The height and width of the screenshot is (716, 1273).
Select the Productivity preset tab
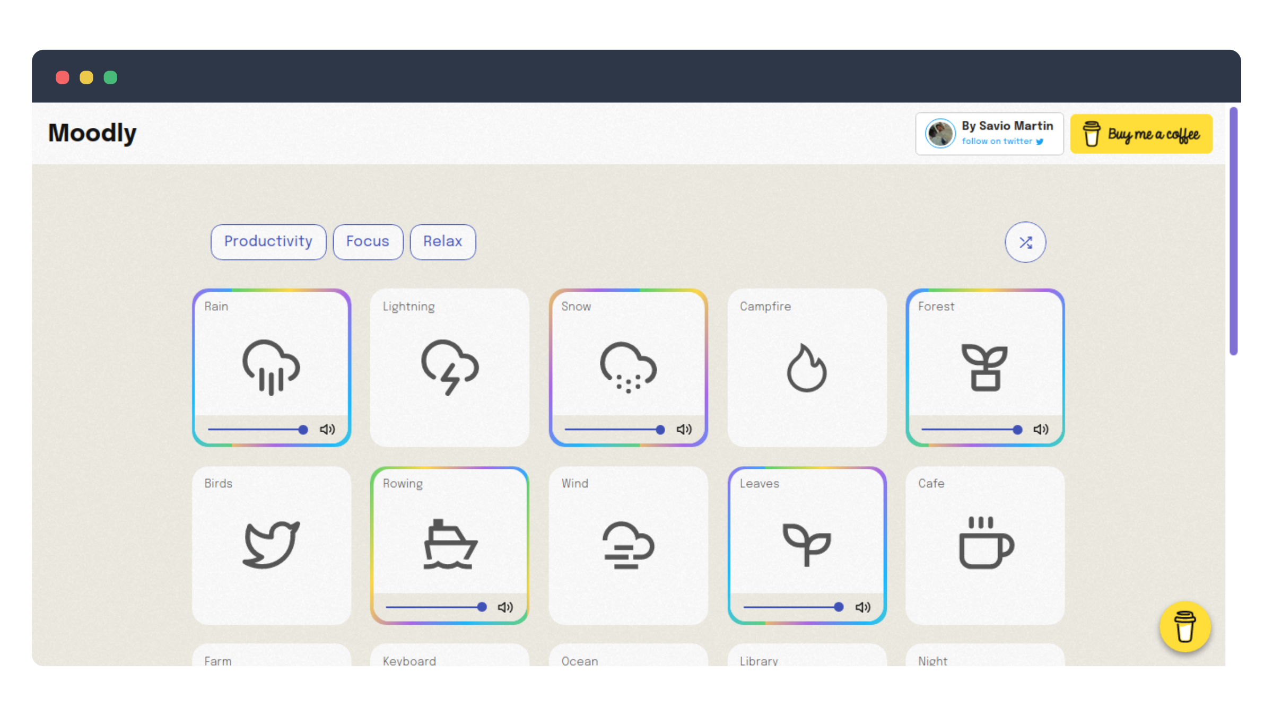pyautogui.click(x=268, y=242)
